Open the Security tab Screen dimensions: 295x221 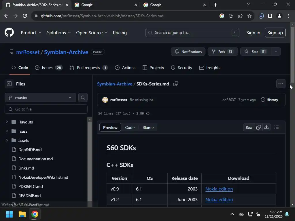[181, 68]
